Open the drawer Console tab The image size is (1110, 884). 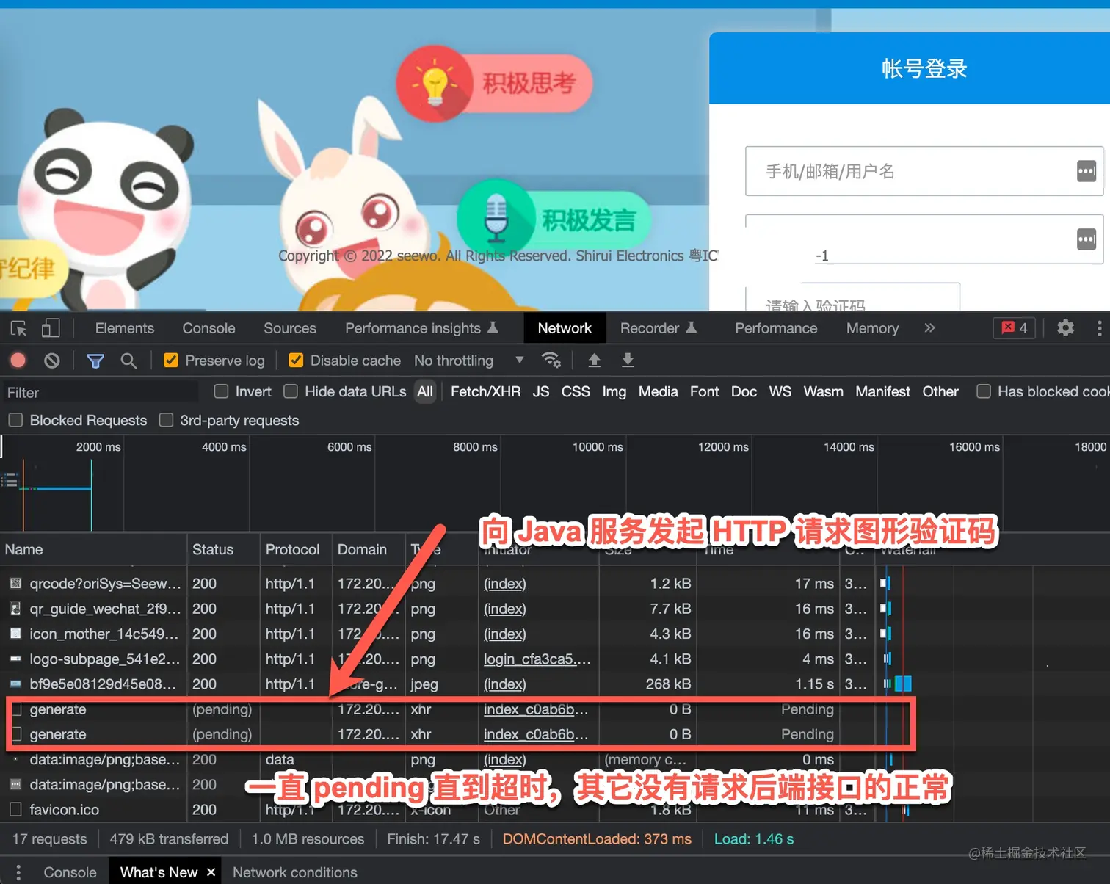click(x=70, y=872)
